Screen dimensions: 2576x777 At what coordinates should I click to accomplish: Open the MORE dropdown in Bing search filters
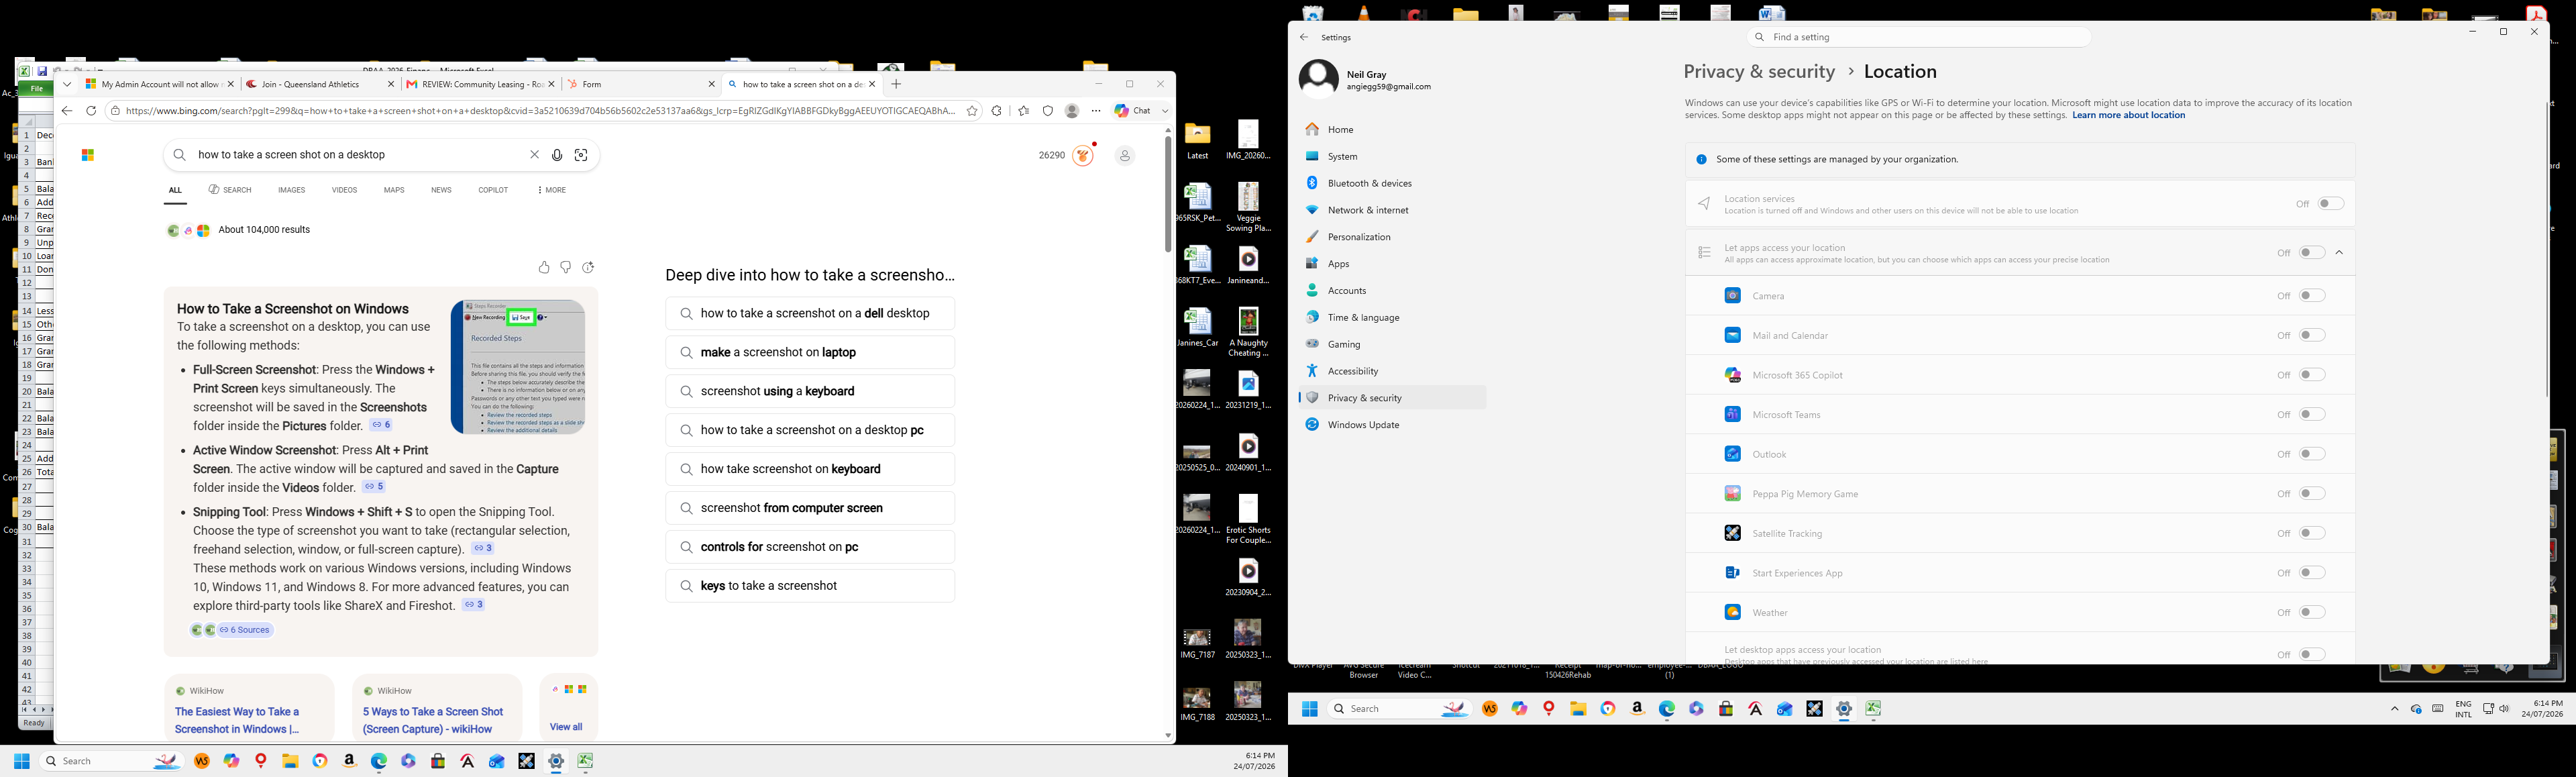coord(552,190)
